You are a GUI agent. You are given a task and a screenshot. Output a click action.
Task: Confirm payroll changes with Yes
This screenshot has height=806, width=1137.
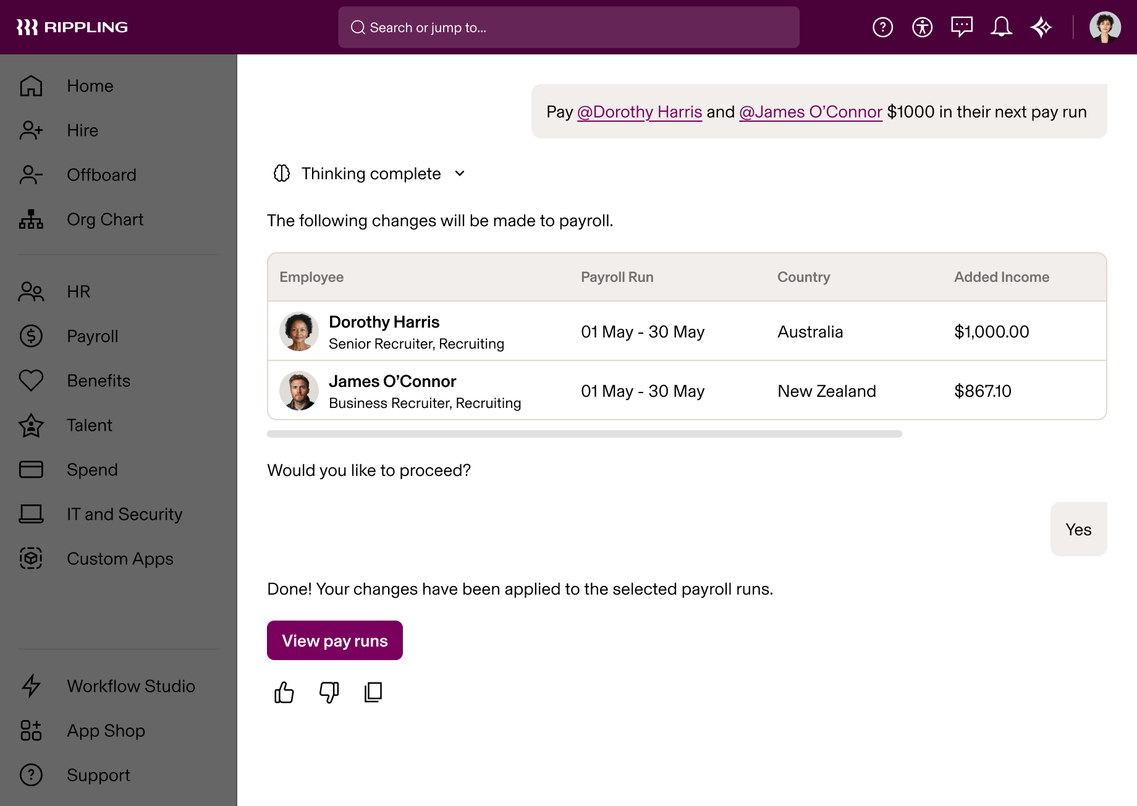1078,529
